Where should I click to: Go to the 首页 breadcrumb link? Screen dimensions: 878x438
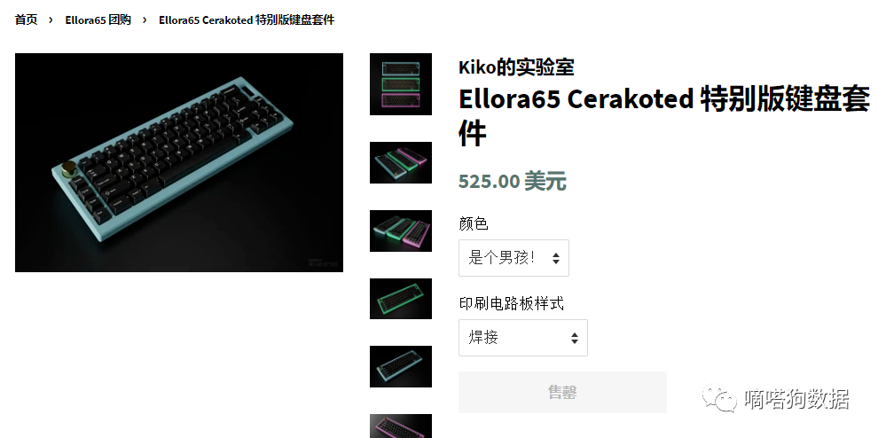coord(26,20)
